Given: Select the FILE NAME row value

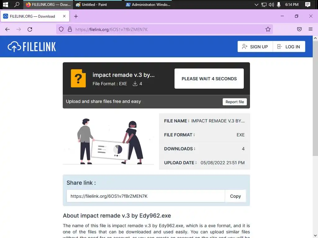Looking at the screenshot, I should click(218, 121).
